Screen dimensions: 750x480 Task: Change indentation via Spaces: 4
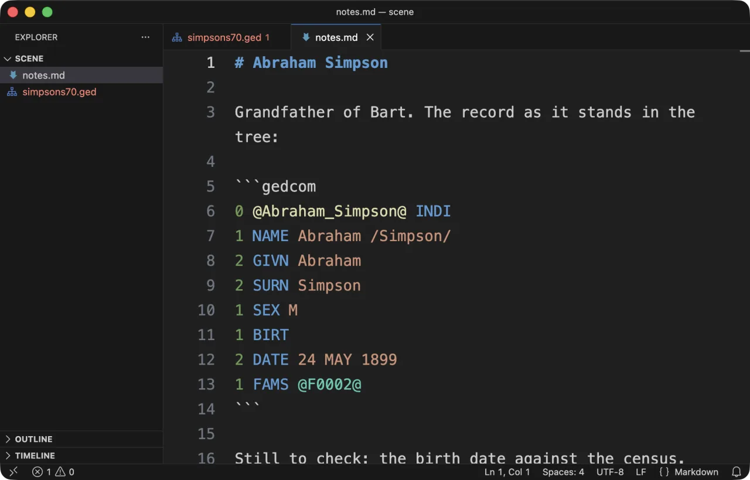[563, 472]
